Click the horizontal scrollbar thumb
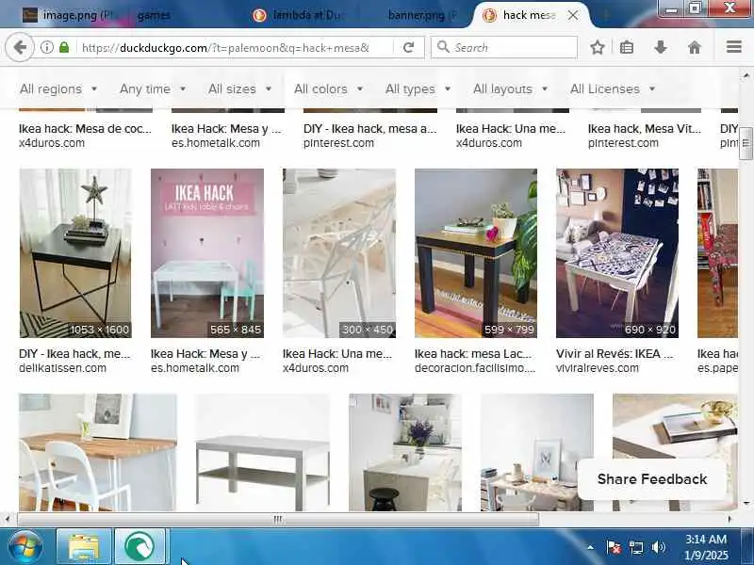 278,520
